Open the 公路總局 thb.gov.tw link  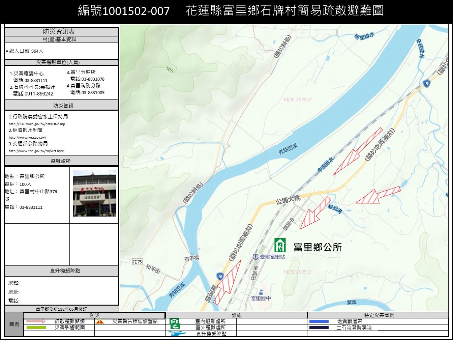click(36, 151)
